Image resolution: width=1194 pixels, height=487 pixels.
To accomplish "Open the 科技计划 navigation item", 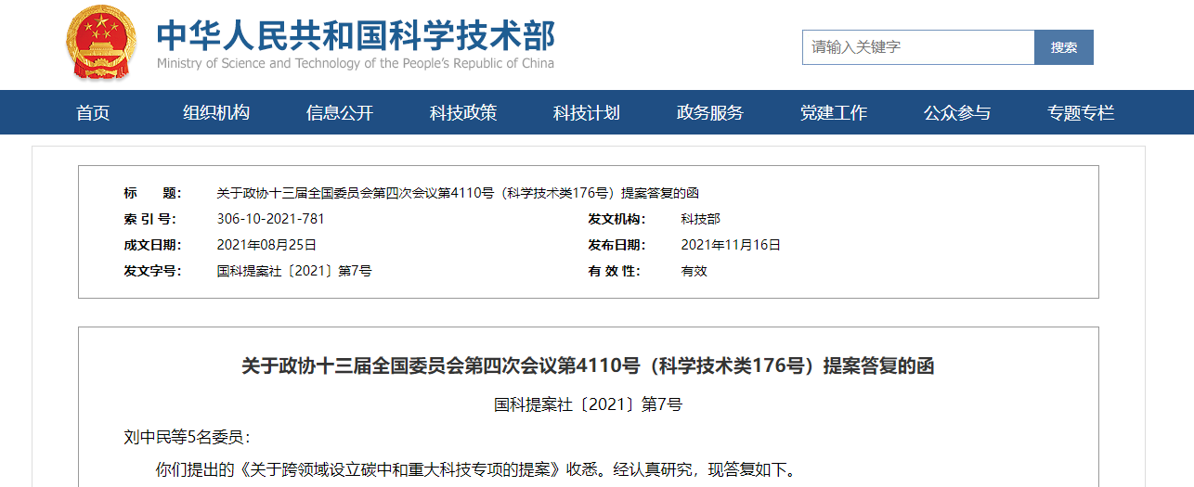I will 587,113.
